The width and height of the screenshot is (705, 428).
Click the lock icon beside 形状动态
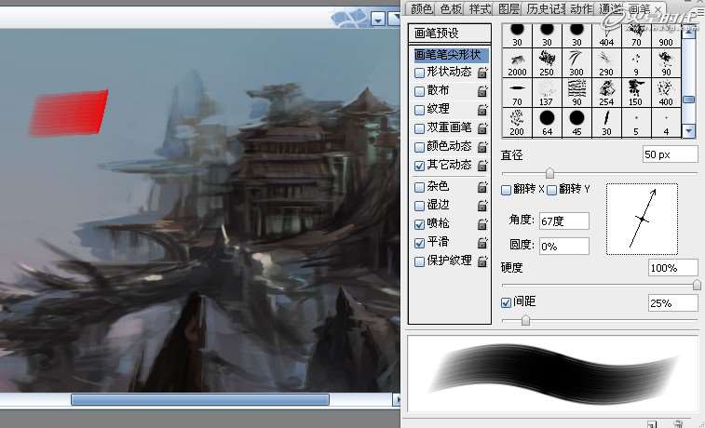tap(482, 72)
